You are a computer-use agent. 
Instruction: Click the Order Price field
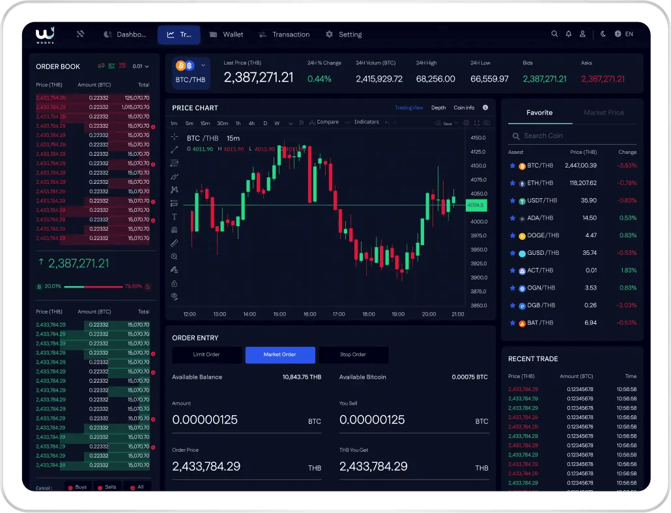246,466
